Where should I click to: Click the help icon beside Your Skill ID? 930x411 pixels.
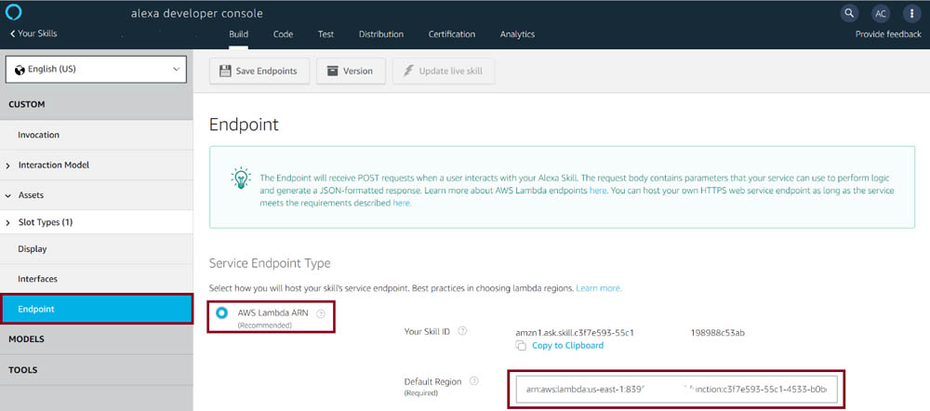(462, 331)
